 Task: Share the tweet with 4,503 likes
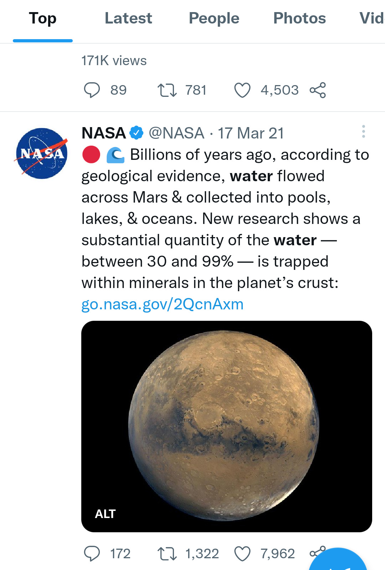click(x=318, y=90)
